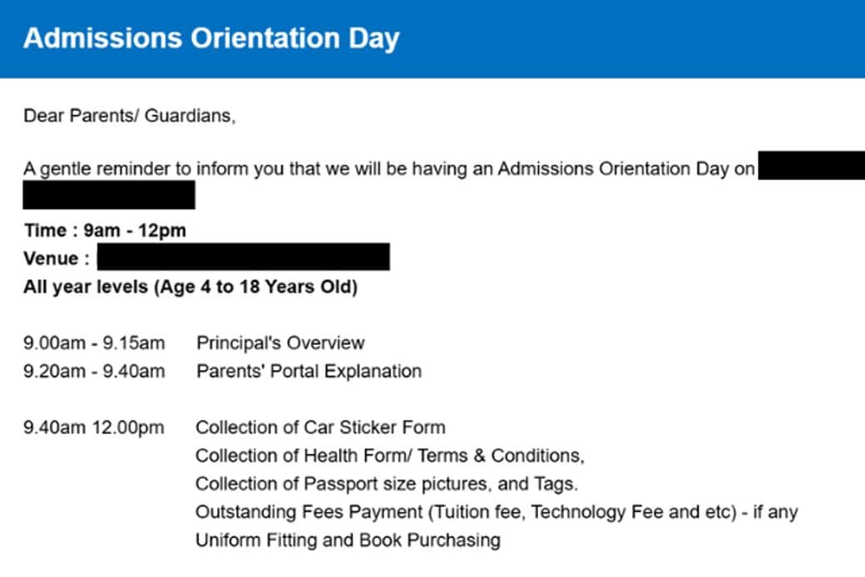Select the 'Time : 9am - 12pm' line
865x577 pixels.
[105, 230]
